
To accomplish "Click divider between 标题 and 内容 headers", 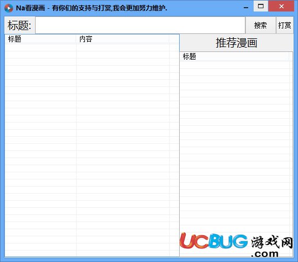I will click(76, 39).
